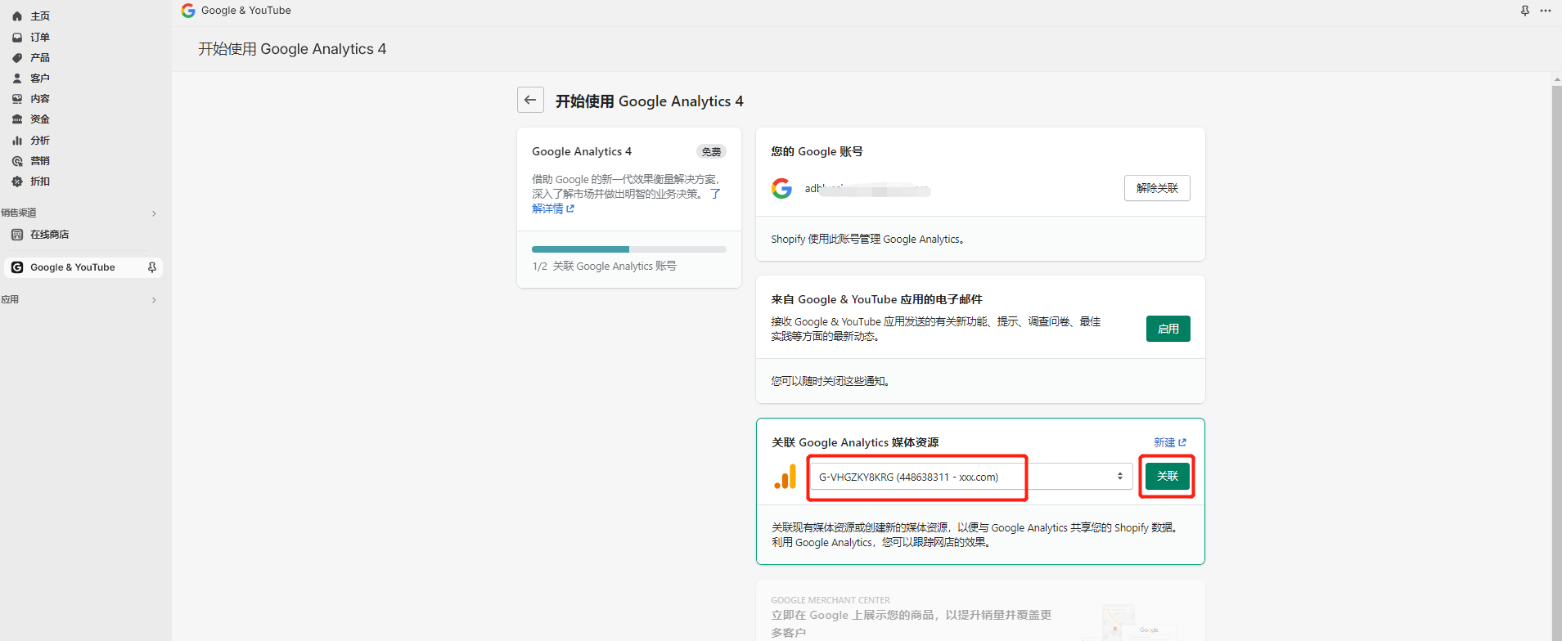This screenshot has height=641, width=1562.
Task: Open the 内容 content icon
Action: coord(17,98)
